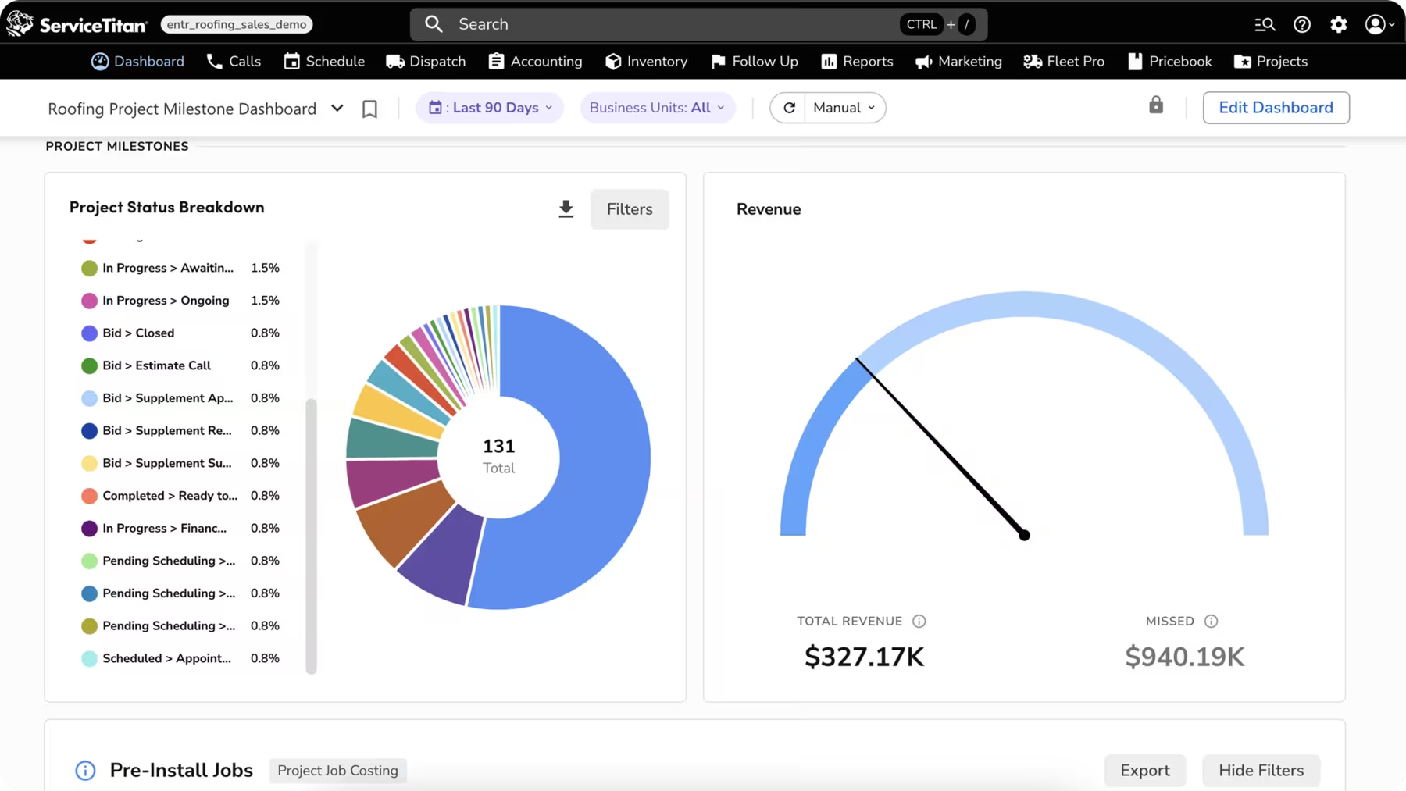Click the Edit Dashboard button
This screenshot has height=791, width=1406.
pyautogui.click(x=1275, y=107)
